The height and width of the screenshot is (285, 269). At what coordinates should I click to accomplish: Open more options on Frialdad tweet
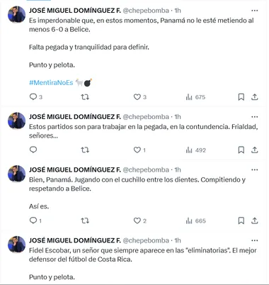[x=254, y=117]
